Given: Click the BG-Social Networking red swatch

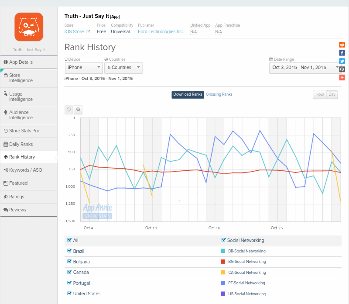Looking at the screenshot, I should pyautogui.click(x=223, y=262).
